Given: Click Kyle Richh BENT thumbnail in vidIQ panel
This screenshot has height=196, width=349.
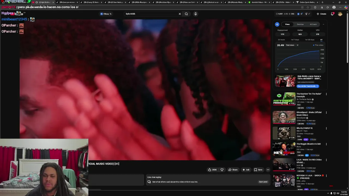Looking at the screenshot, I should (285, 81).
